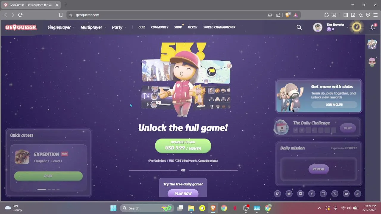Open the YouTube social link icon
Viewport: 381px width, 214px height.
click(x=346, y=194)
